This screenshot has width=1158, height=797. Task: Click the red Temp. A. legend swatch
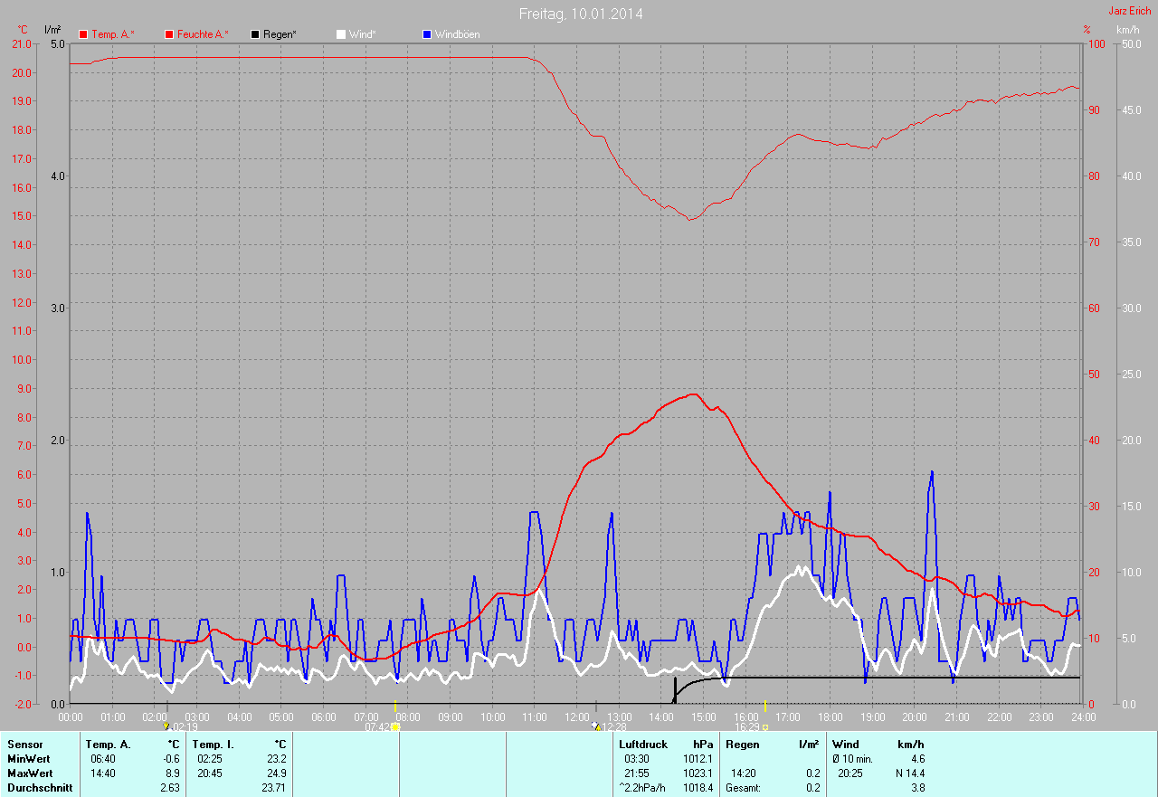[83, 34]
